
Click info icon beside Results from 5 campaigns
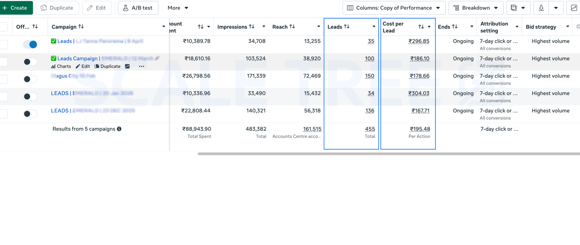coord(119,129)
